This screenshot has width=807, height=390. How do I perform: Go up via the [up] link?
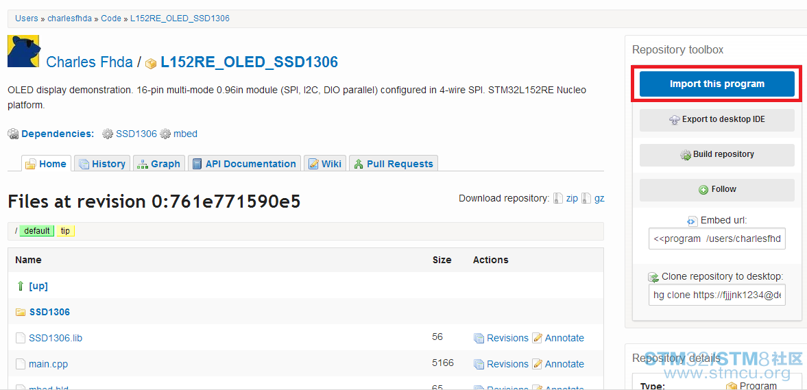pos(38,286)
